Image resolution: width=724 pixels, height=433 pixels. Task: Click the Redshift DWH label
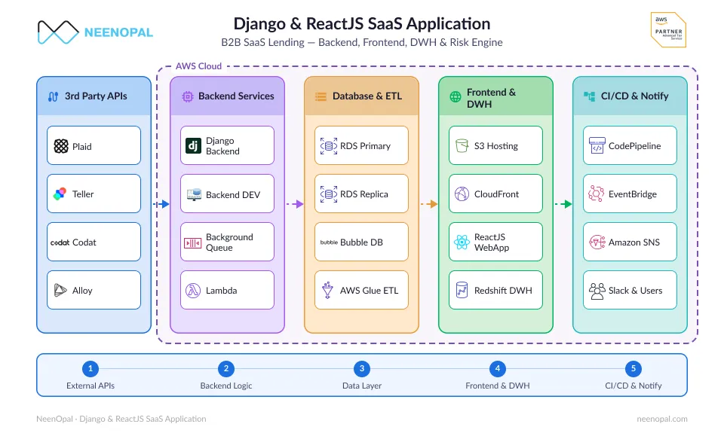pyautogui.click(x=503, y=291)
